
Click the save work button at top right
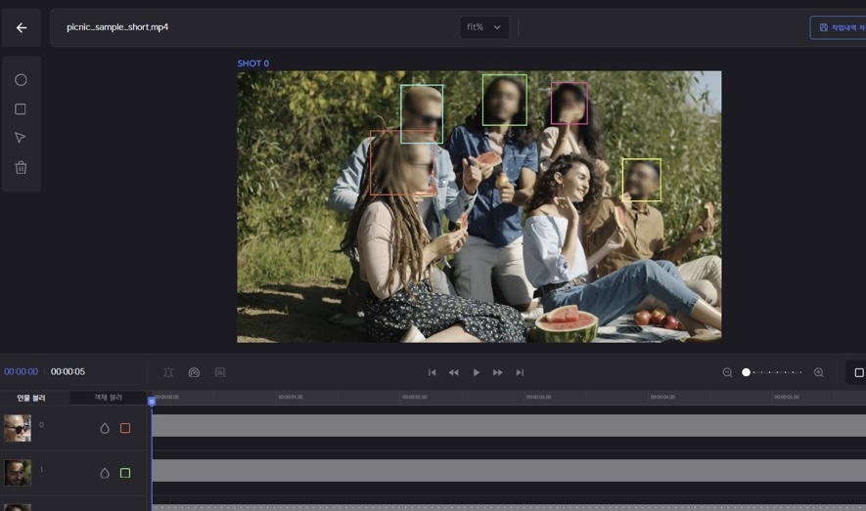(839, 27)
